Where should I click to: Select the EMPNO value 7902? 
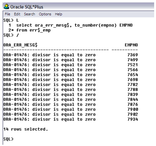coord(132,114)
